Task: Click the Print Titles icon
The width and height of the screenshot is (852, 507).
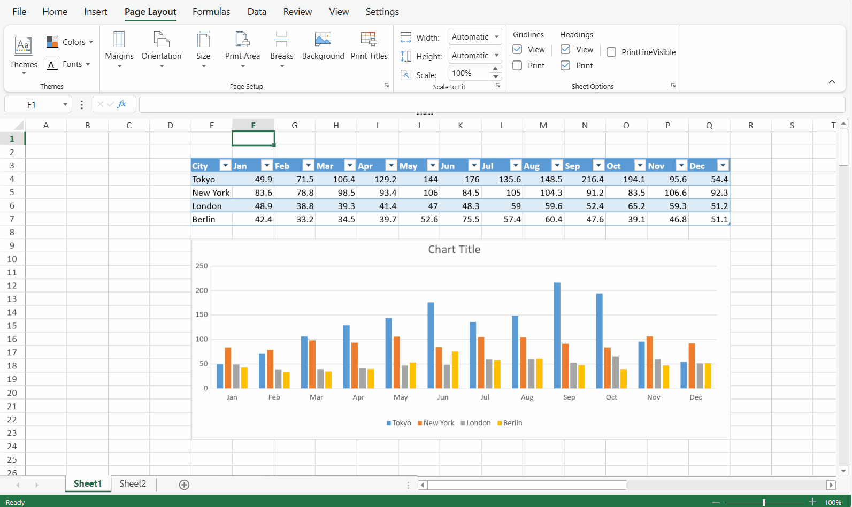Action: [x=369, y=40]
